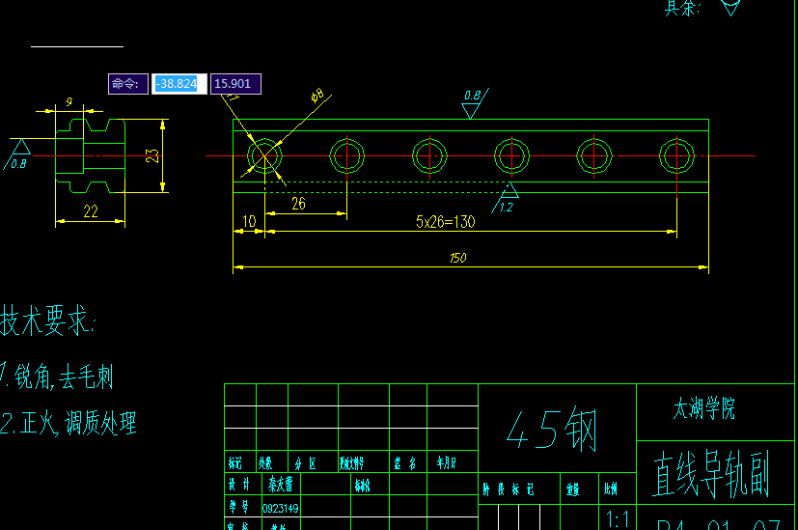Select the 5x26=130 dimension text
Viewport: 798px width, 530px height.
coord(445,221)
